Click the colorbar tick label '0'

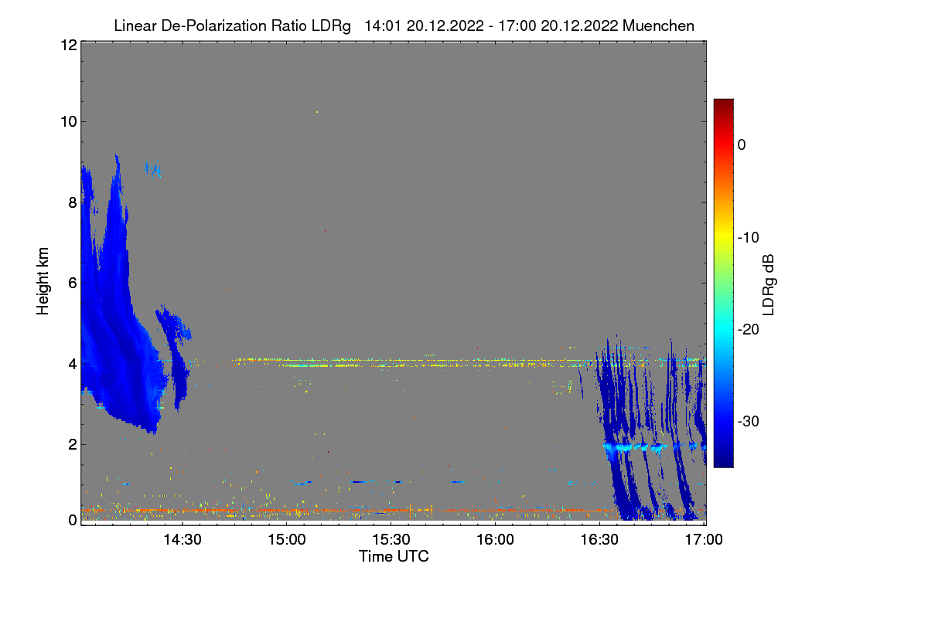tap(742, 144)
